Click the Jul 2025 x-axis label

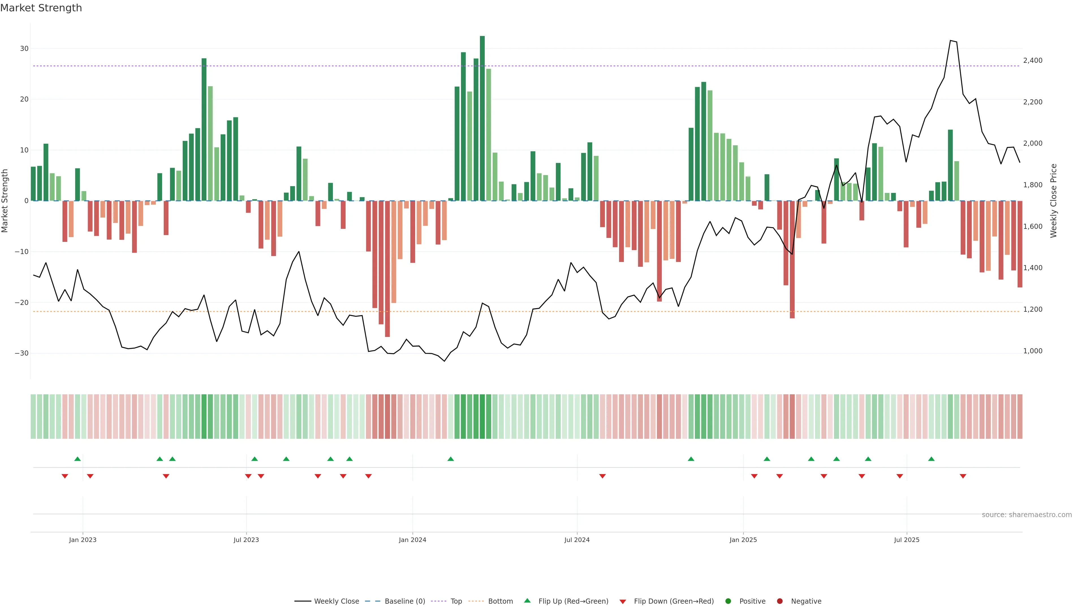(906, 540)
